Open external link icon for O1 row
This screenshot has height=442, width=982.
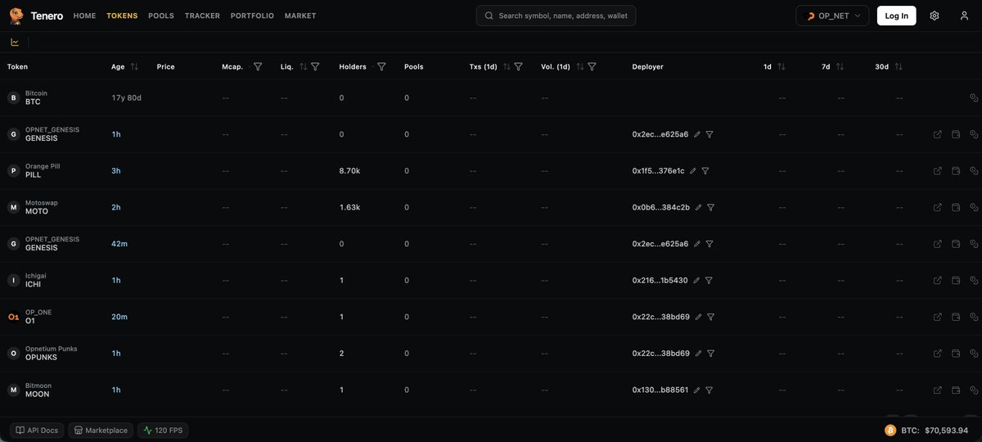point(938,317)
